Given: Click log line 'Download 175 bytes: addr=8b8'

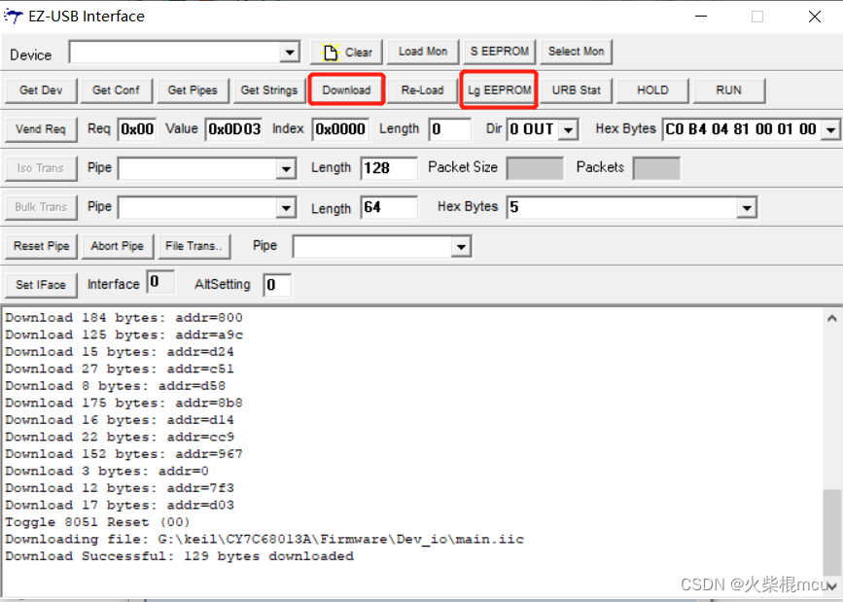Looking at the screenshot, I should (123, 403).
